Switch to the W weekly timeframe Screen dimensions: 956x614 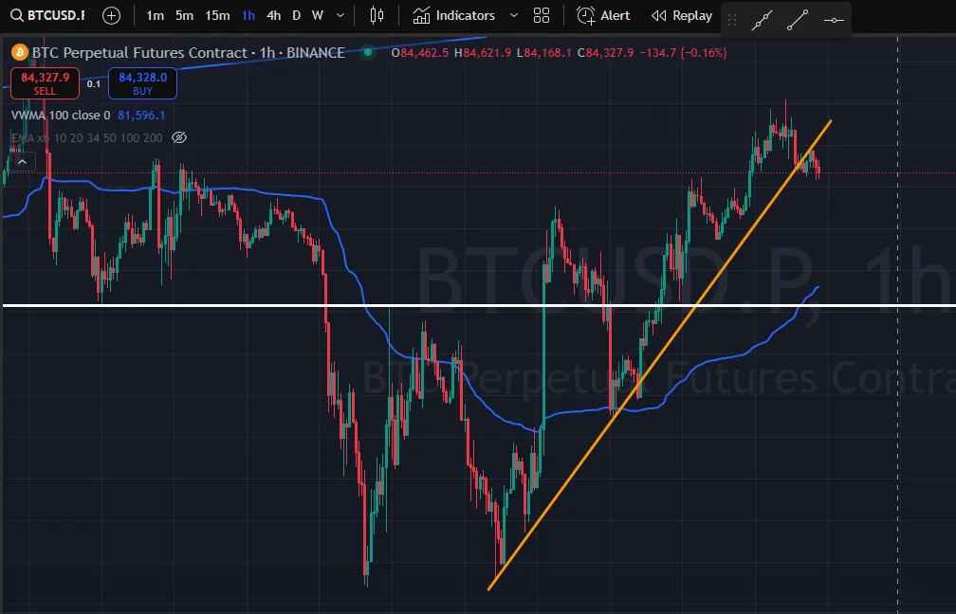coord(317,15)
